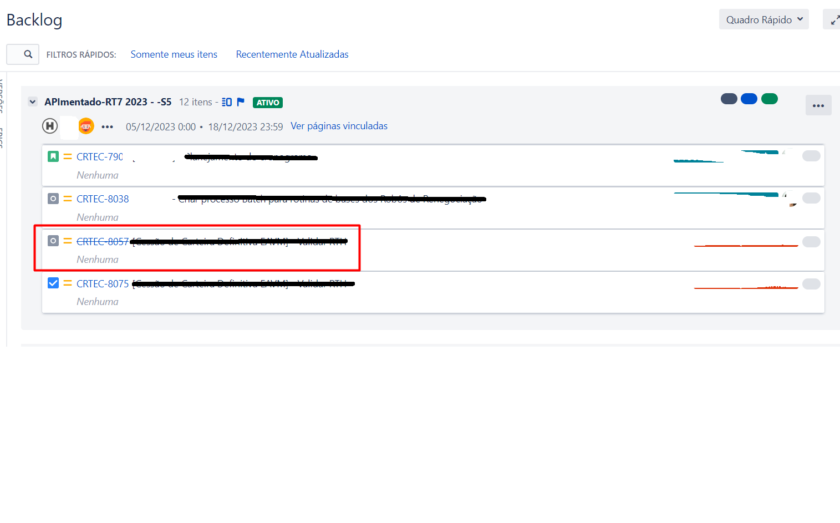
Task: Collapse the APImentado-RT7 2023 sprint chevron
Action: point(33,102)
